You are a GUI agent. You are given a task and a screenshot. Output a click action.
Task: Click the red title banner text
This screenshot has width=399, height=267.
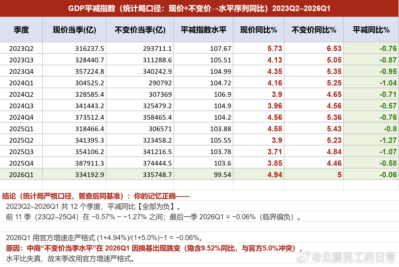click(x=199, y=8)
